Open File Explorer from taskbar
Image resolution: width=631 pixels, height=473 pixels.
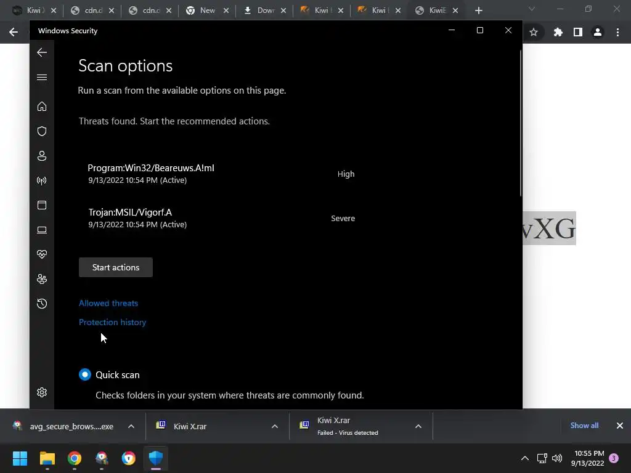click(x=47, y=458)
